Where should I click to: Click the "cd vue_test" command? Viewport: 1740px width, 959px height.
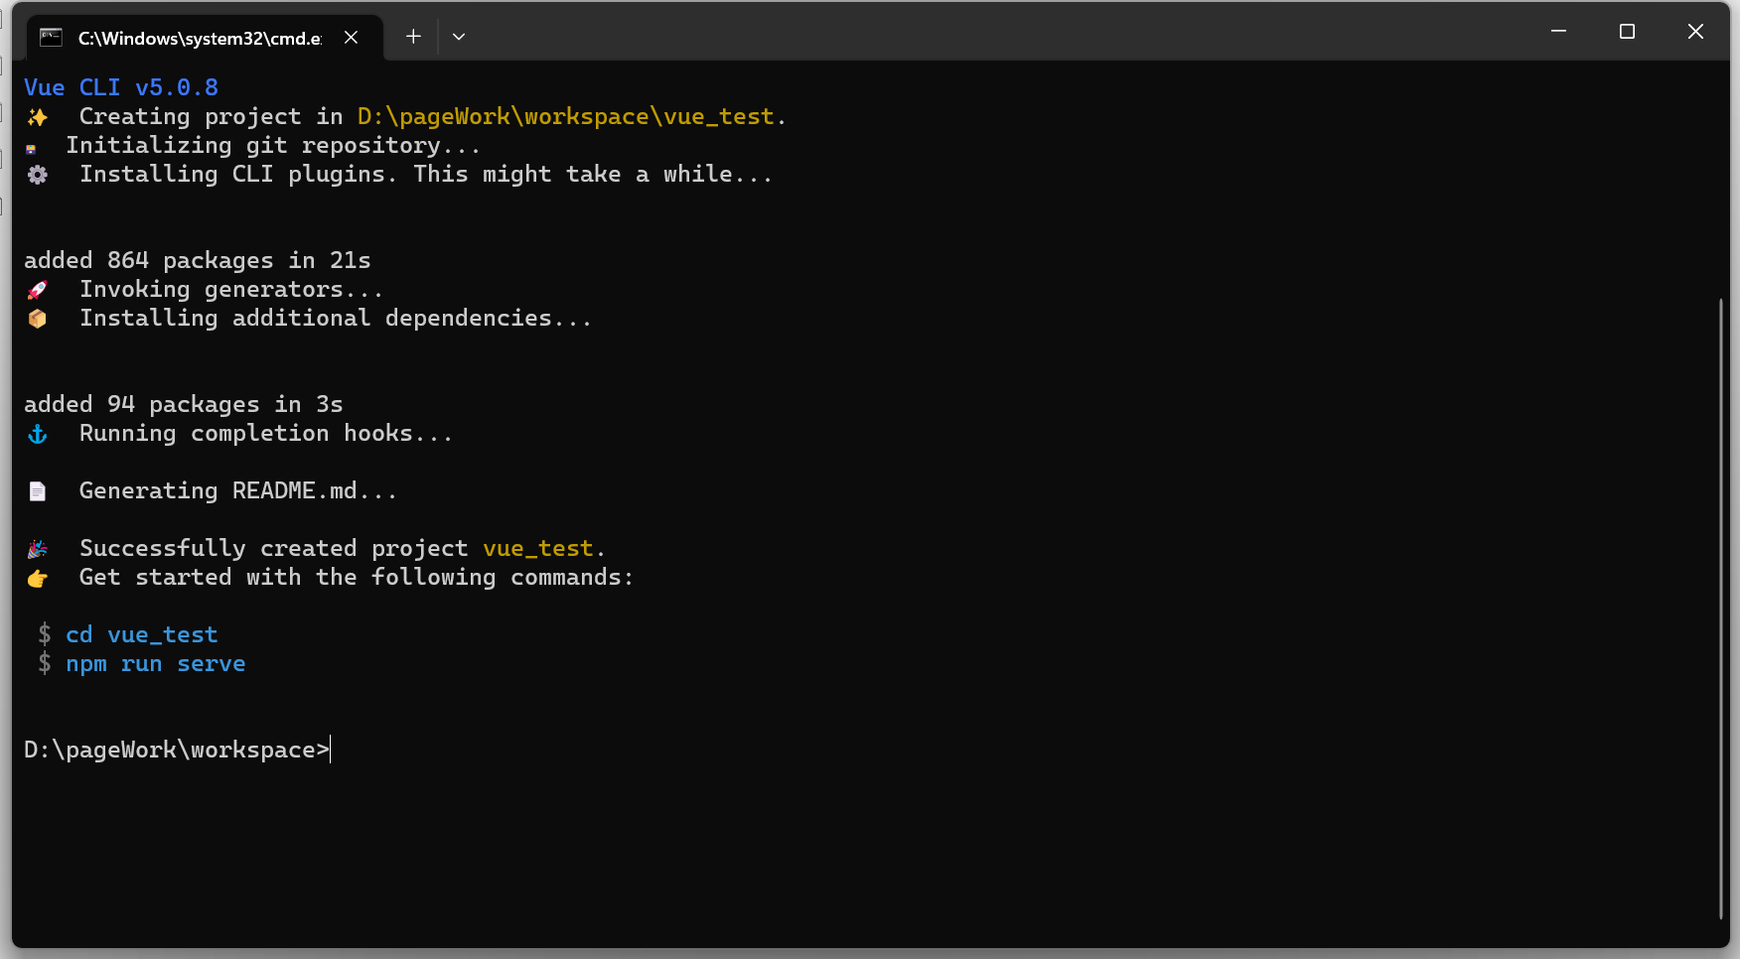pyautogui.click(x=142, y=634)
